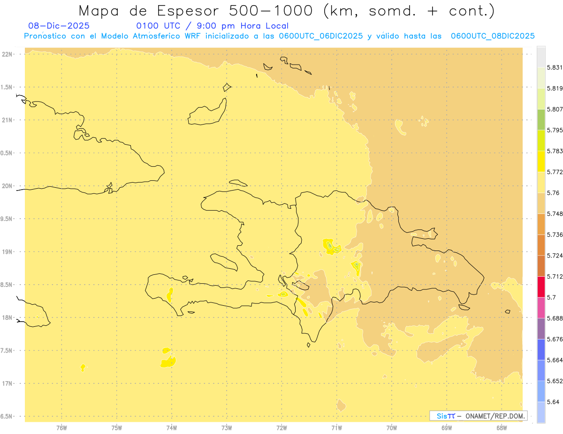Screen dimensions: 563x434
Task: Click the bright yellow band between 5.772 and 5.783
Action: pos(541,161)
